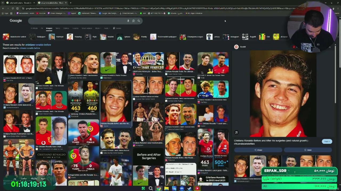The height and width of the screenshot is (191, 341).
Task: Submit search with the magnifier icon
Action: pos(139,21)
